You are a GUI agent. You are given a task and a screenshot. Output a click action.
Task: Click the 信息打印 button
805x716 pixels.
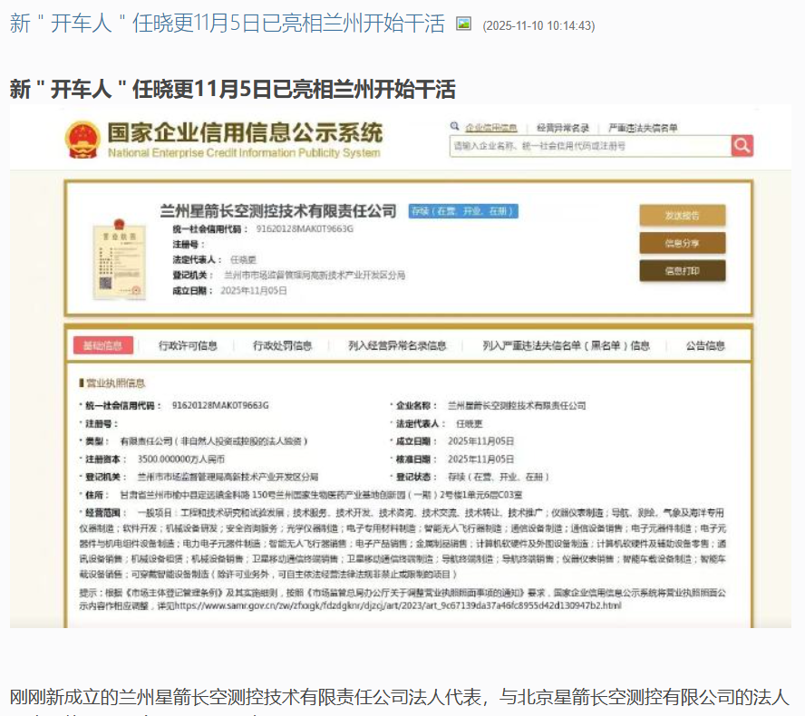tap(683, 271)
